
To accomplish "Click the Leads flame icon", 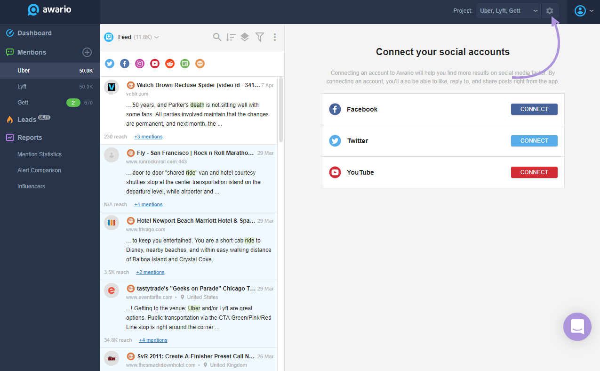I will click(9, 120).
